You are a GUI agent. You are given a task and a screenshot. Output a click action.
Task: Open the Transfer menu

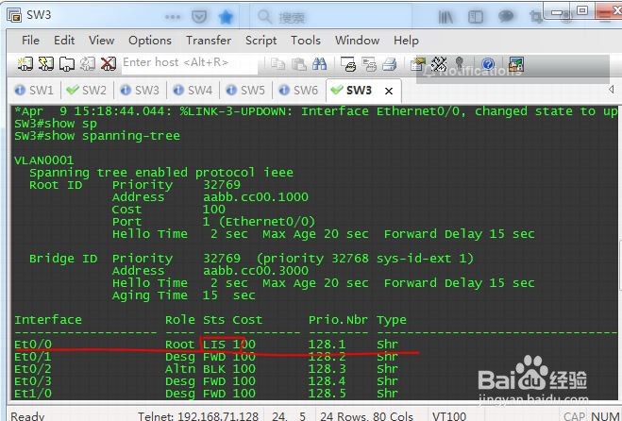209,40
